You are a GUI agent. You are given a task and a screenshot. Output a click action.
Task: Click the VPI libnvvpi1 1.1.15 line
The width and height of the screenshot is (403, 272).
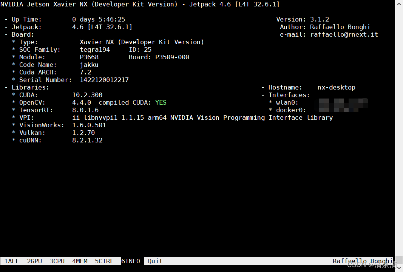[x=202, y=118]
